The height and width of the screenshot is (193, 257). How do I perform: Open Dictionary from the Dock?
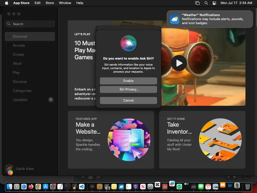(165, 187)
